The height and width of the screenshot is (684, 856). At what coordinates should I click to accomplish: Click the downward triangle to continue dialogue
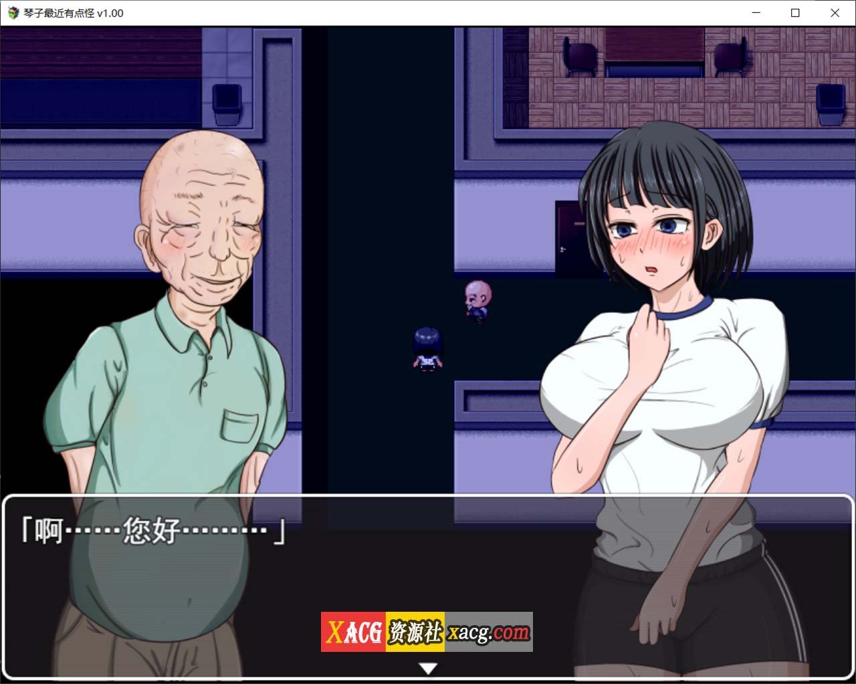[x=427, y=667]
